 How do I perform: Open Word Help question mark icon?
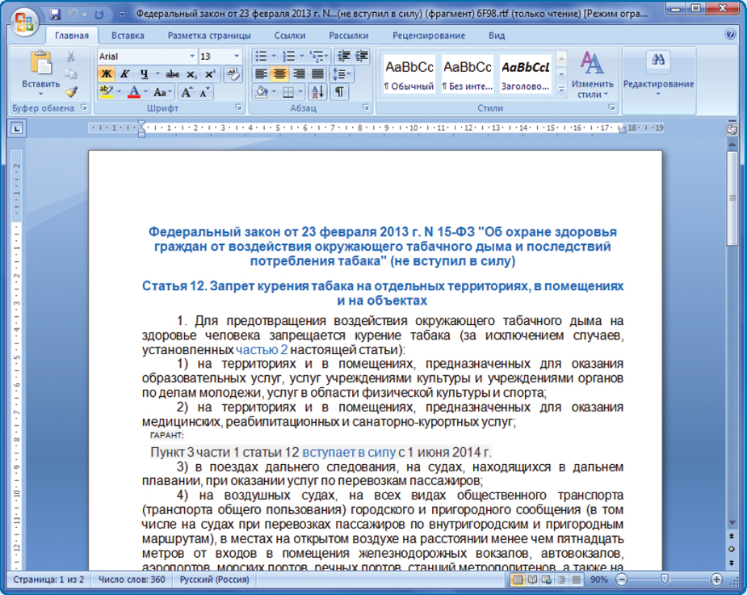(730, 36)
